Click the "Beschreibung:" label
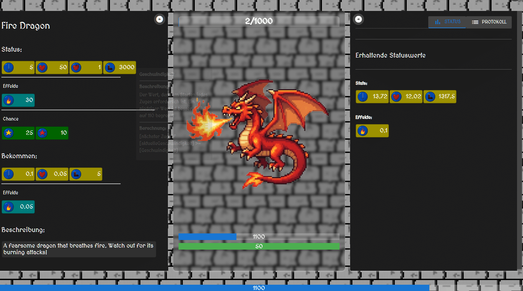The height and width of the screenshot is (291, 523). coord(23,230)
